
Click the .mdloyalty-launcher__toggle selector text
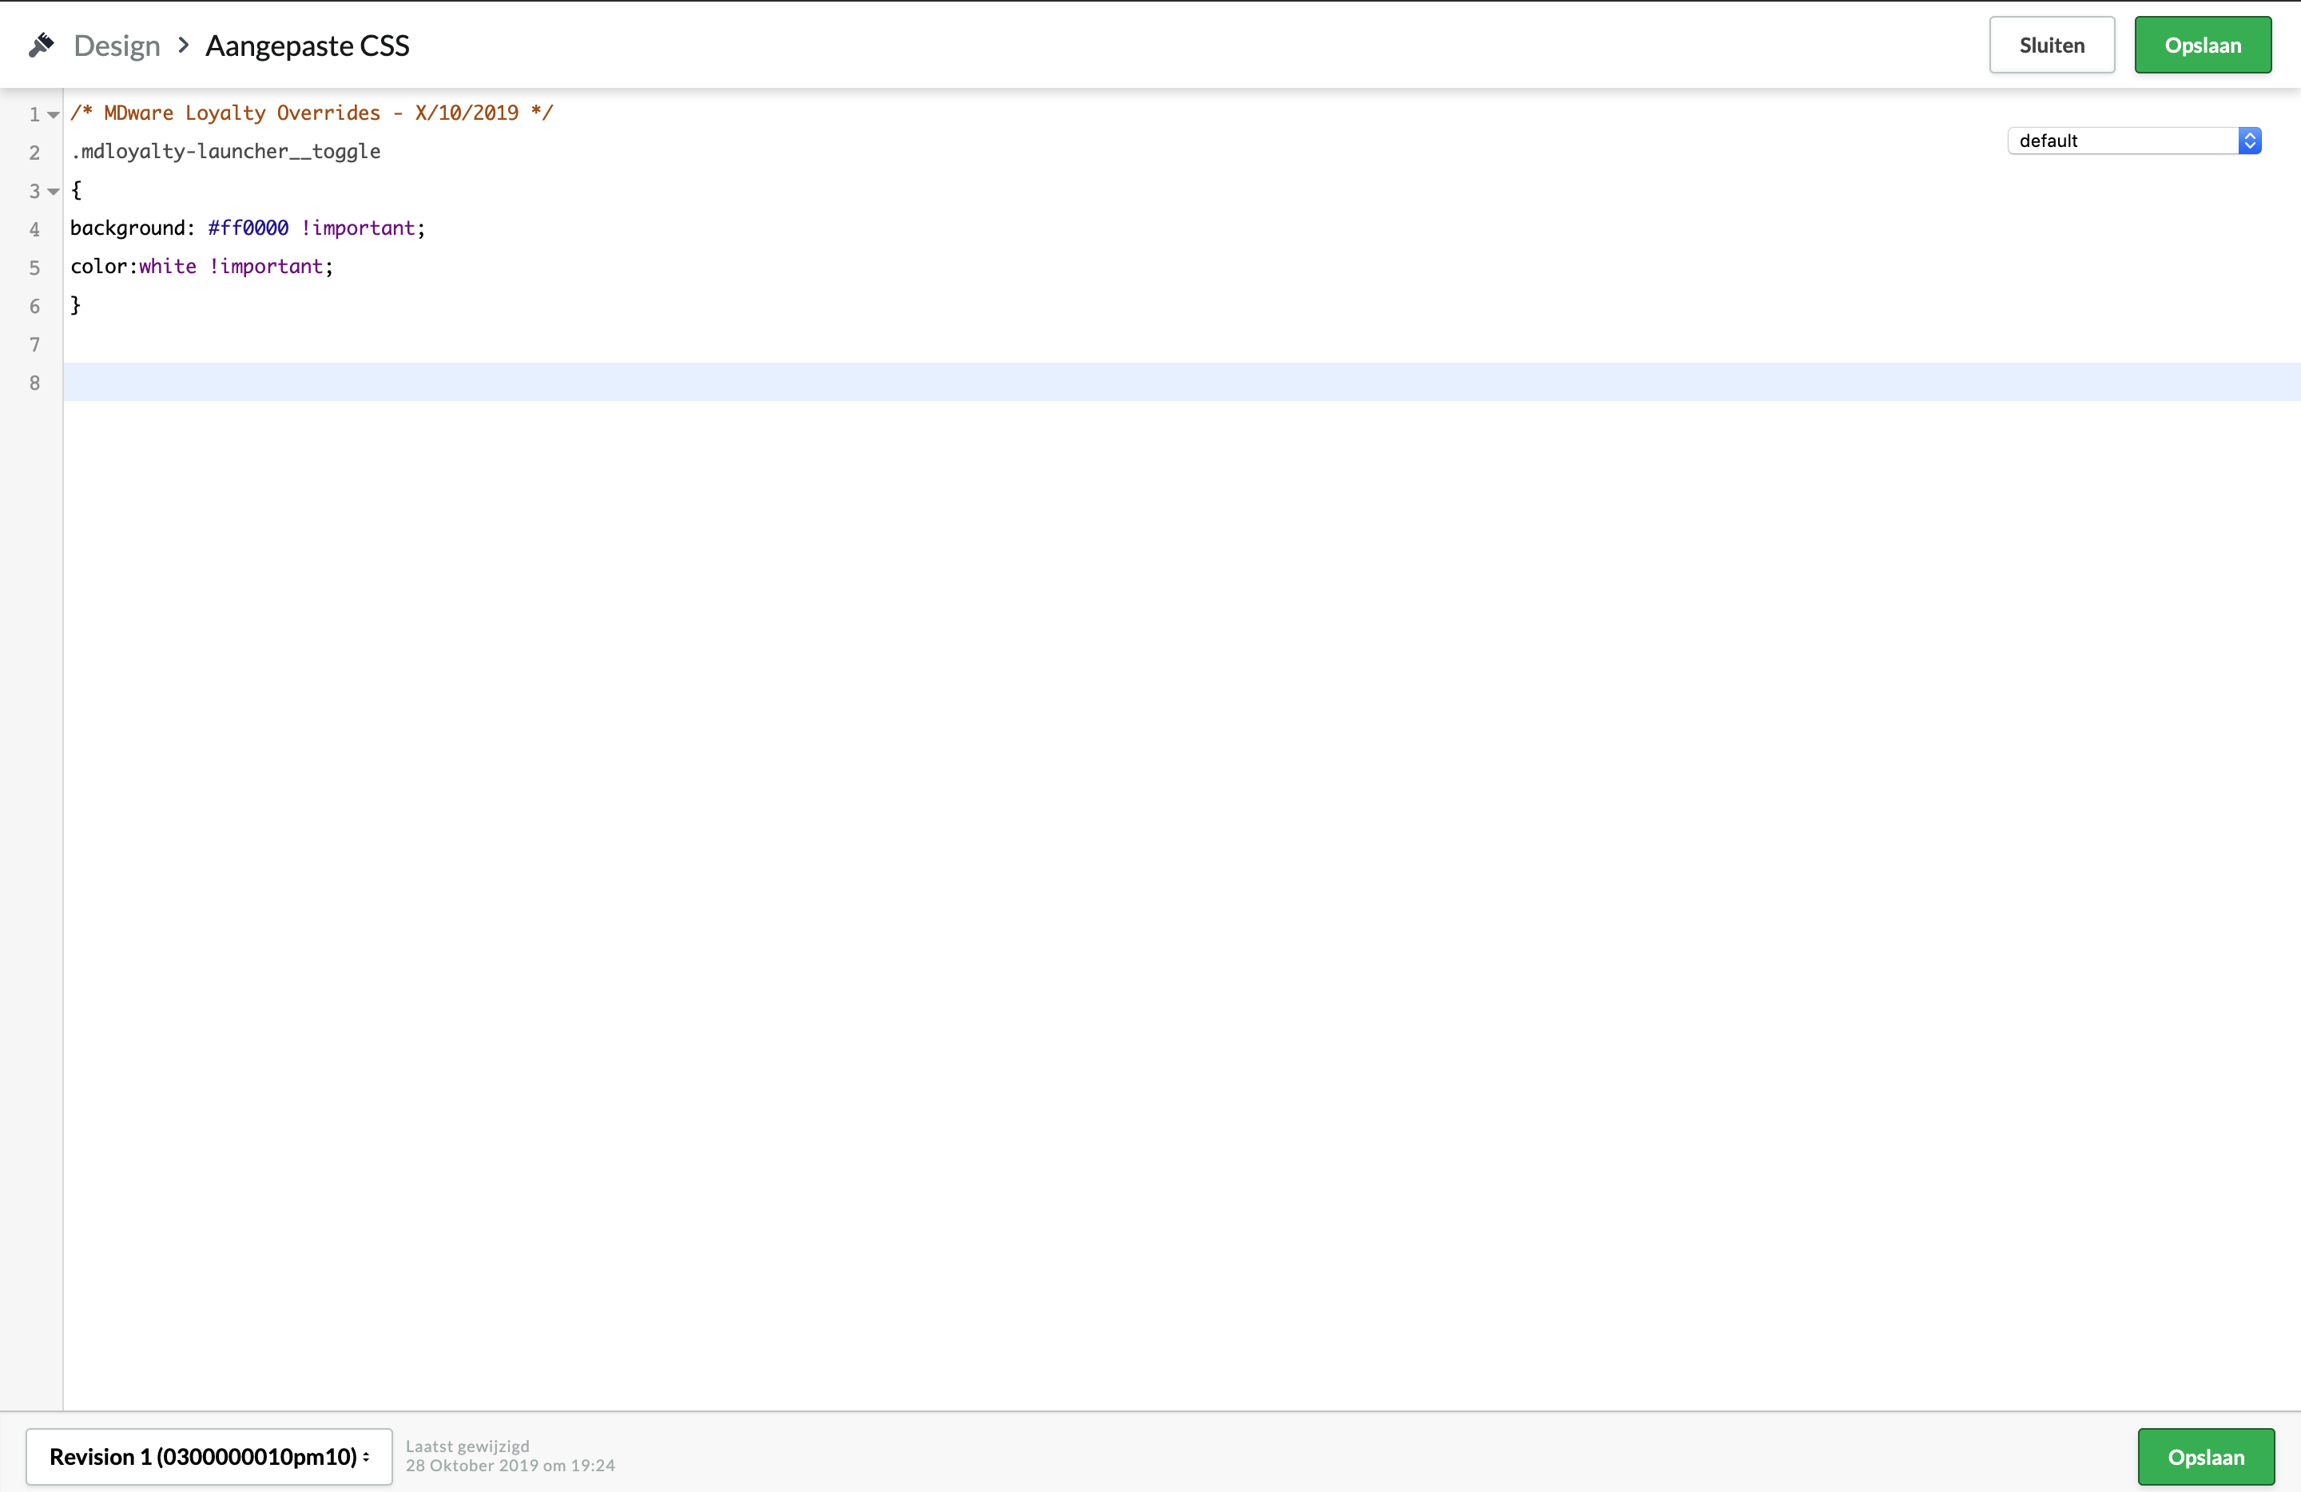click(x=225, y=152)
